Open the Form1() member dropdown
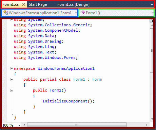 click(153, 13)
